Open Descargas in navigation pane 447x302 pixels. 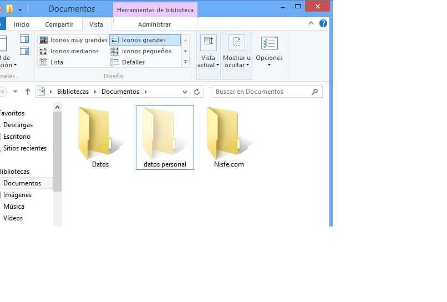point(18,125)
